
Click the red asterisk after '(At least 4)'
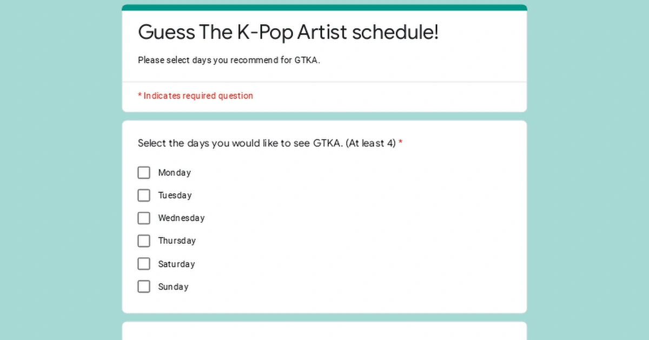pos(401,144)
